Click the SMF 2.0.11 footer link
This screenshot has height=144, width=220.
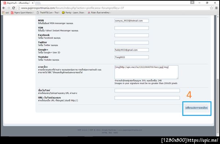(x=82, y=130)
